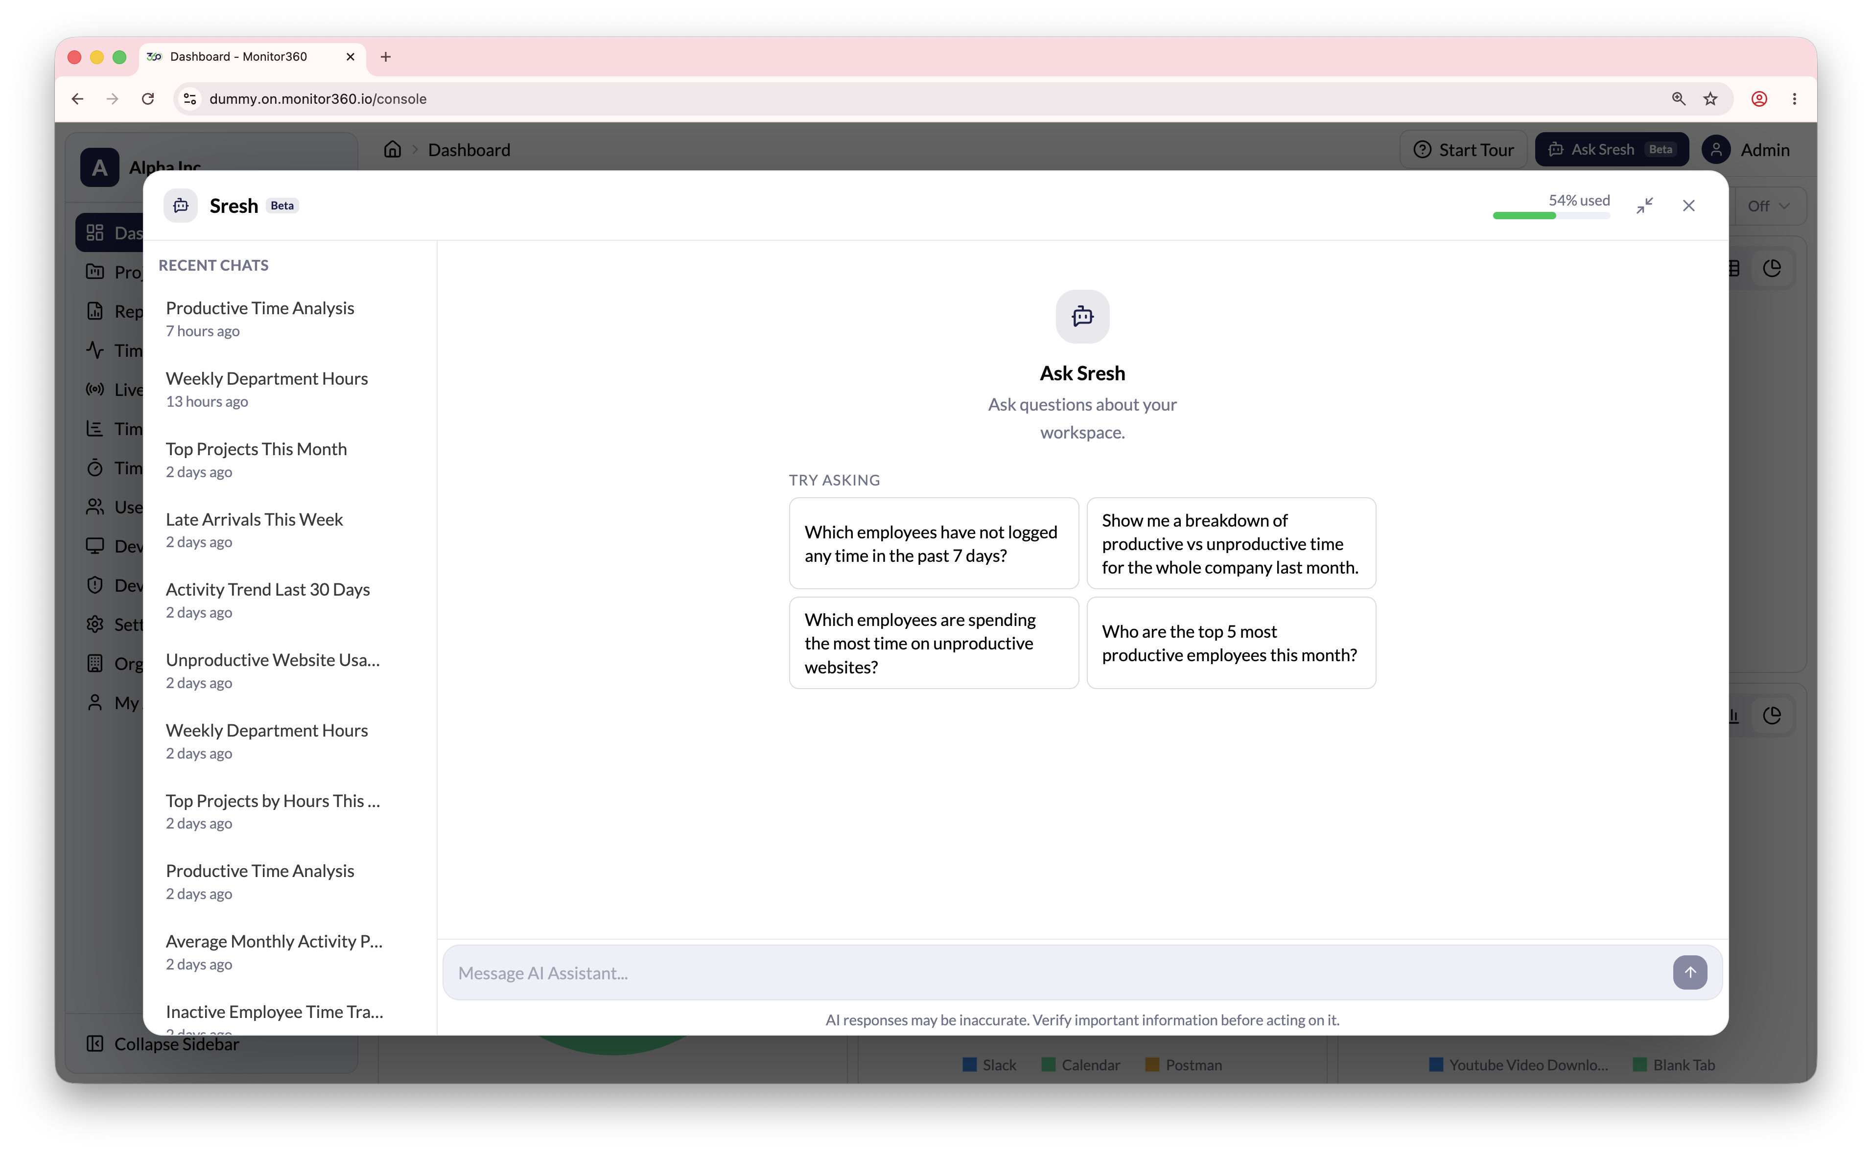
Task: View site information icon in address bar
Action: [189, 99]
